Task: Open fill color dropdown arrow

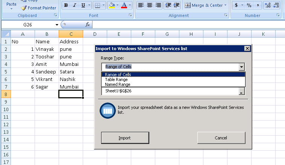Action: click(118, 5)
